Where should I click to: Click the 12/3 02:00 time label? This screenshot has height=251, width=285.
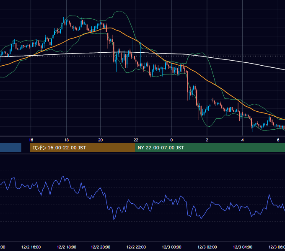207,247
